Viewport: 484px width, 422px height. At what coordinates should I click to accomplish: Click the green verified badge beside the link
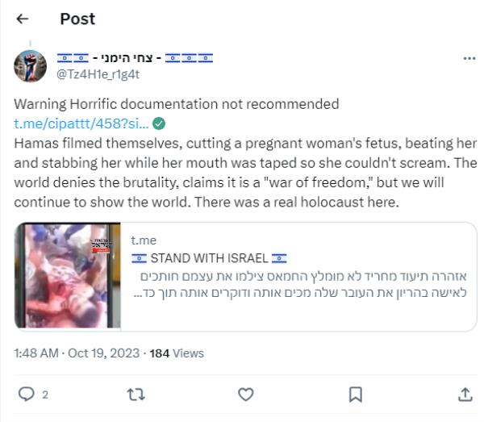coord(160,123)
